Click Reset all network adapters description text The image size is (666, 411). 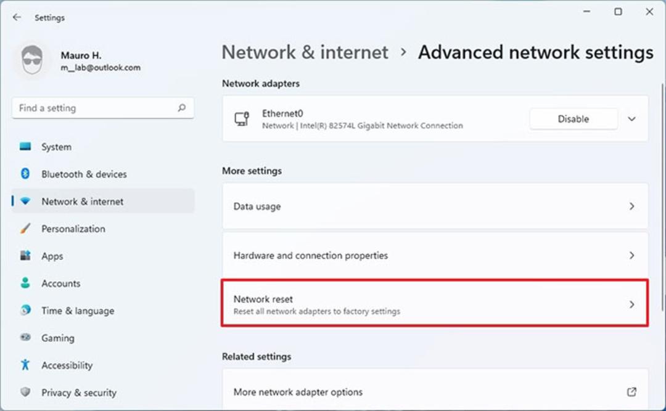click(x=316, y=311)
